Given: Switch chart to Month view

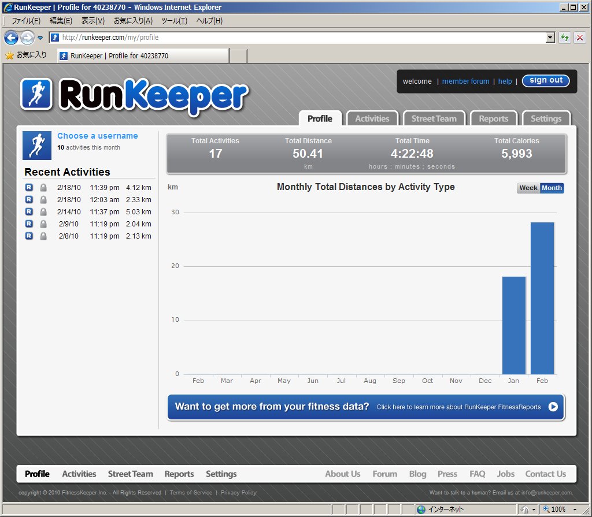Looking at the screenshot, I should (x=552, y=188).
